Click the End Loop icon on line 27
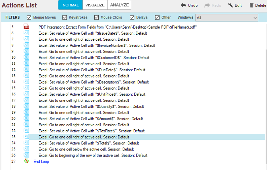267x170 pixels. click(27, 161)
